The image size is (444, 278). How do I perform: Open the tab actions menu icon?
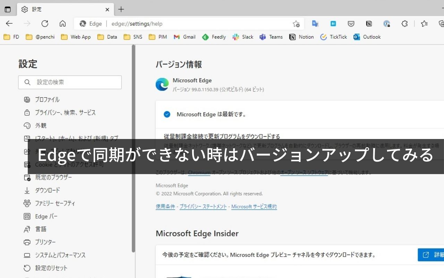tap(8, 9)
